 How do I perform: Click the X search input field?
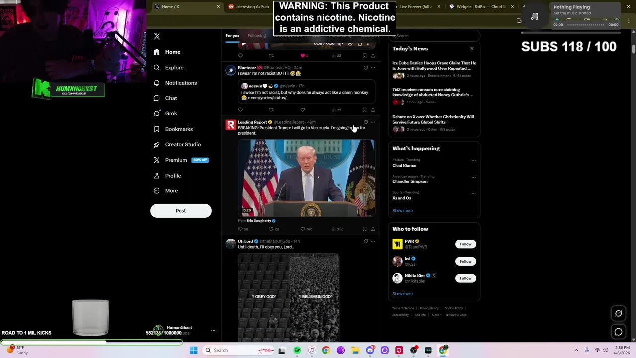click(x=434, y=36)
